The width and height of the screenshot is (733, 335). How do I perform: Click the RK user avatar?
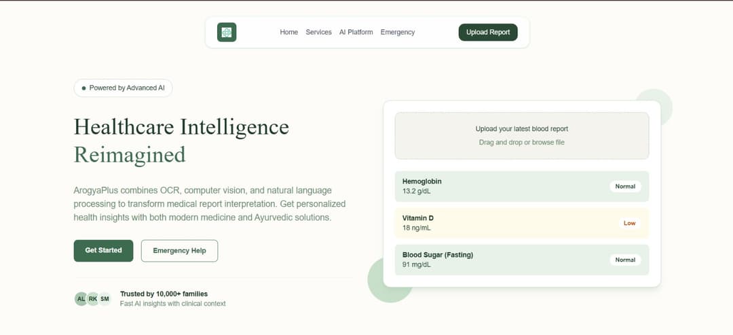pyautogui.click(x=93, y=299)
